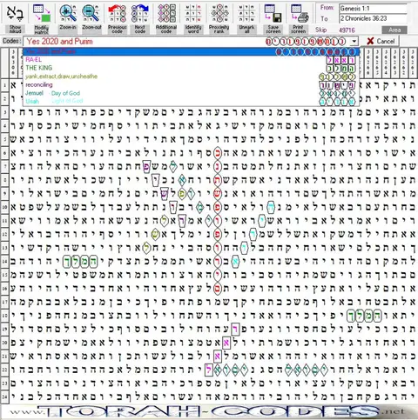Open the Additional code tool
The image size is (418, 420).
(166, 18)
